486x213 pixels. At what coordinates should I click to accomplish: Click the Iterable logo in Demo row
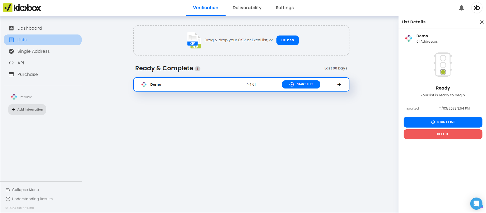coord(144,84)
